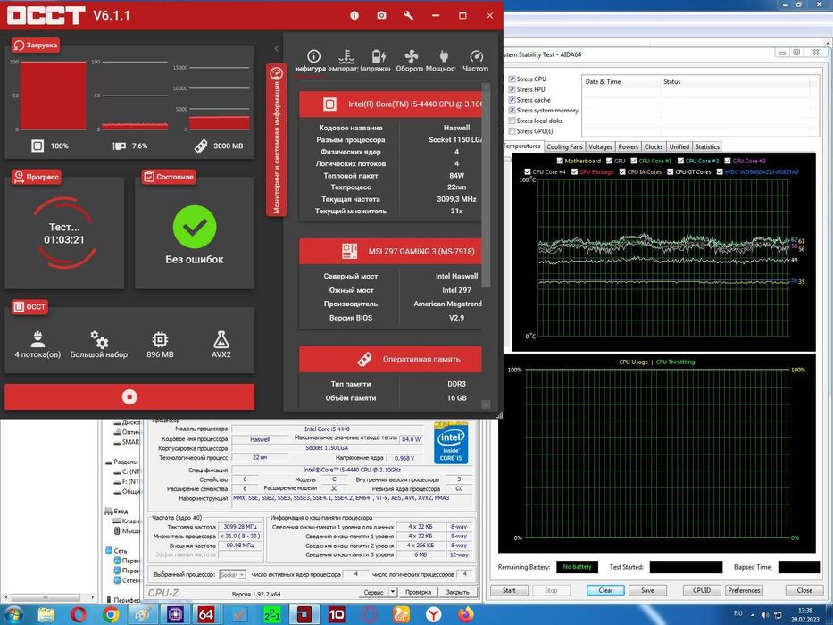The width and height of the screenshot is (833, 625).
Task: Click the CPU icon in Intel Core i5 header
Action: tap(329, 104)
